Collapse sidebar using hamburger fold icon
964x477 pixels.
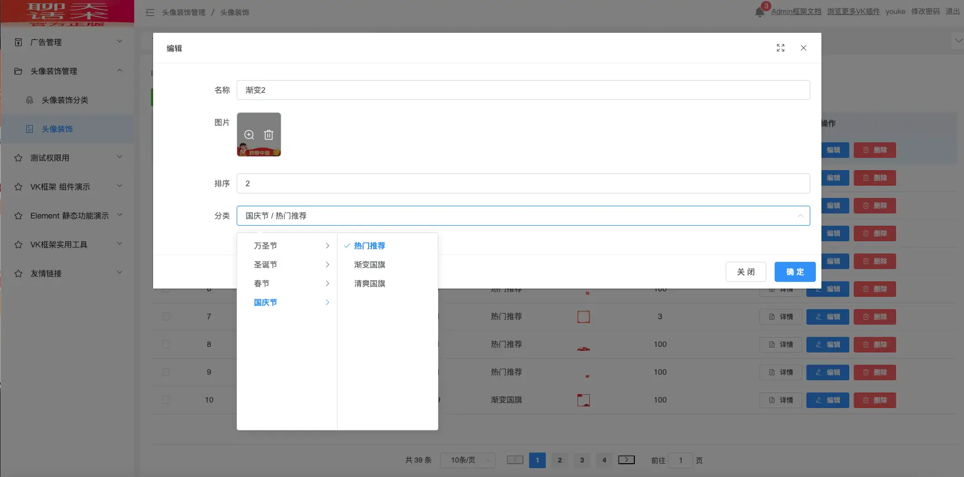tap(150, 12)
